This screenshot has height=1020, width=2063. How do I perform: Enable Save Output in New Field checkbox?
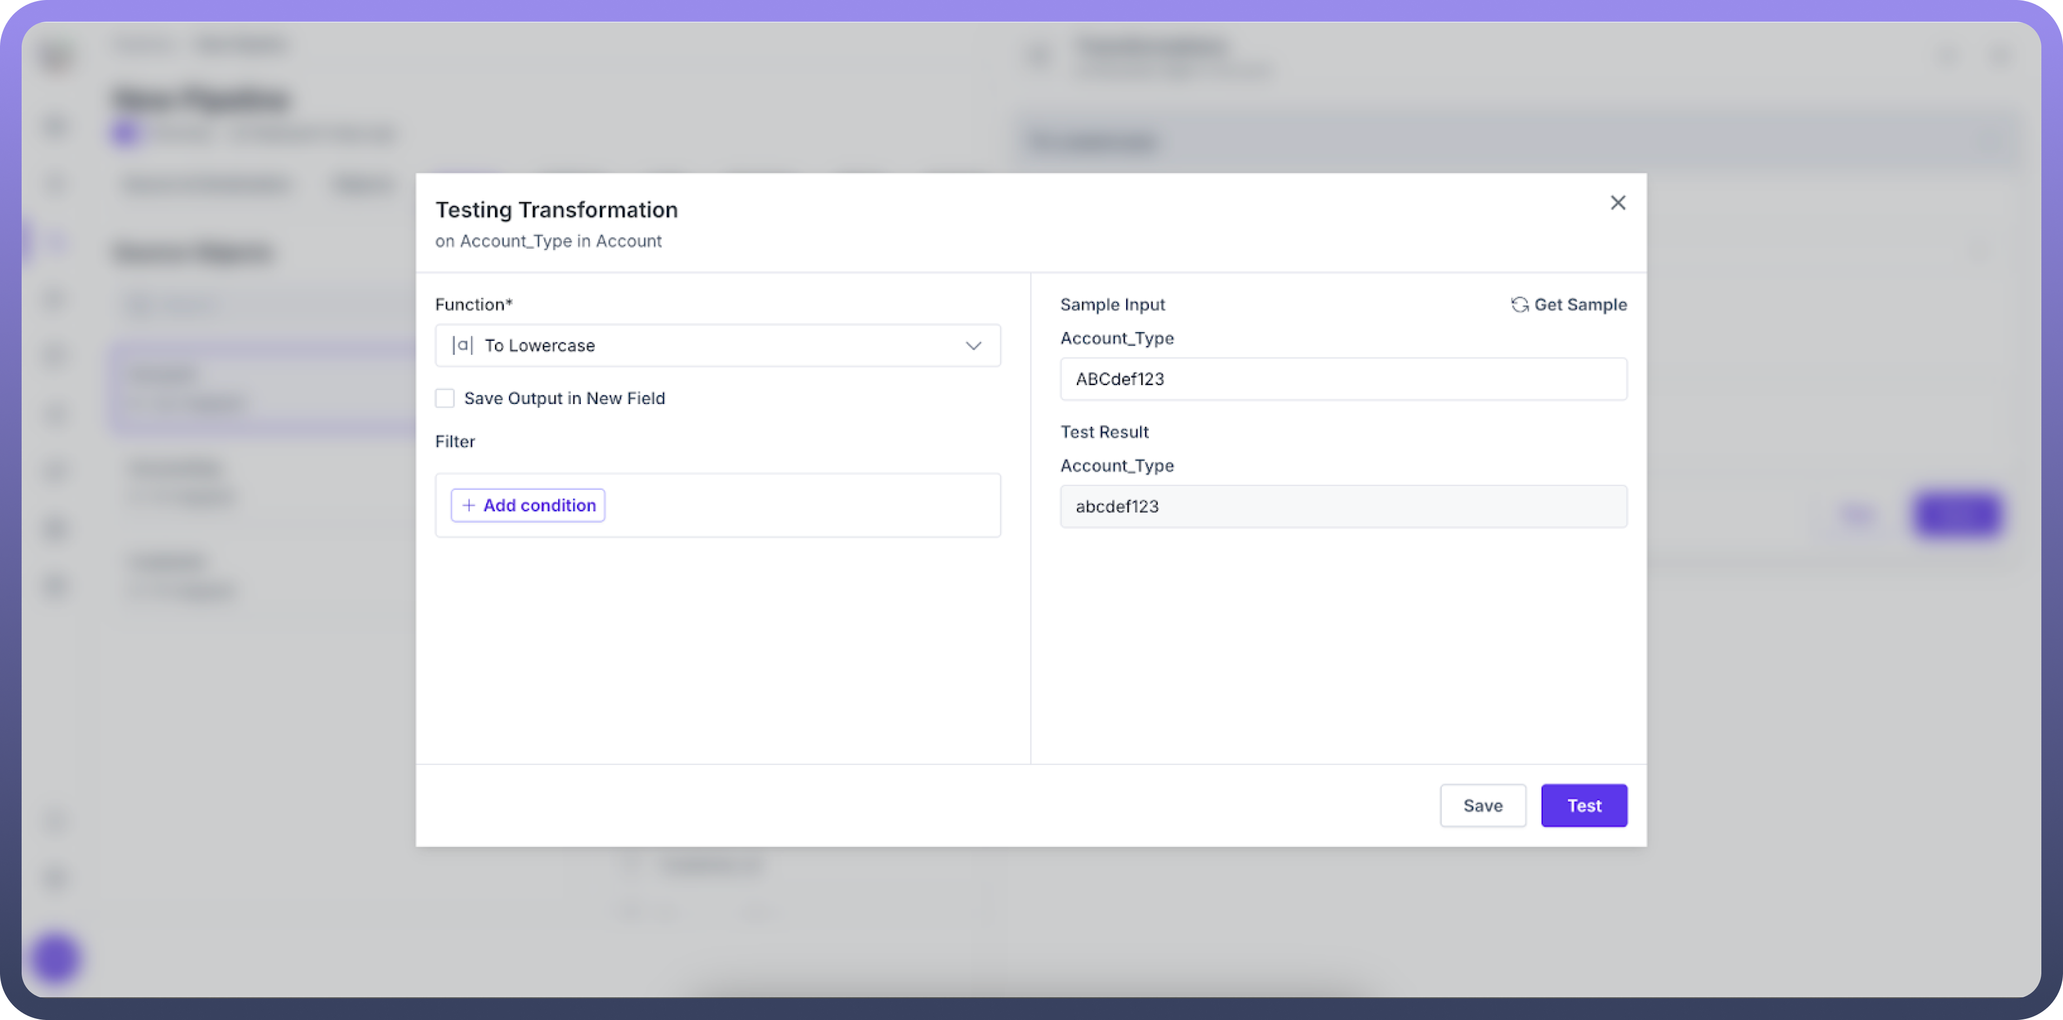pyautogui.click(x=445, y=398)
